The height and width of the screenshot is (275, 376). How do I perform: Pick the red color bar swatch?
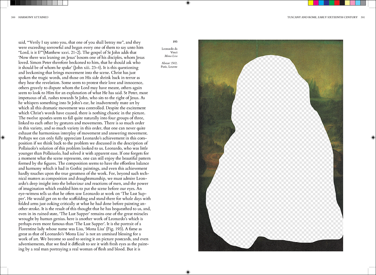(x=337, y=3)
